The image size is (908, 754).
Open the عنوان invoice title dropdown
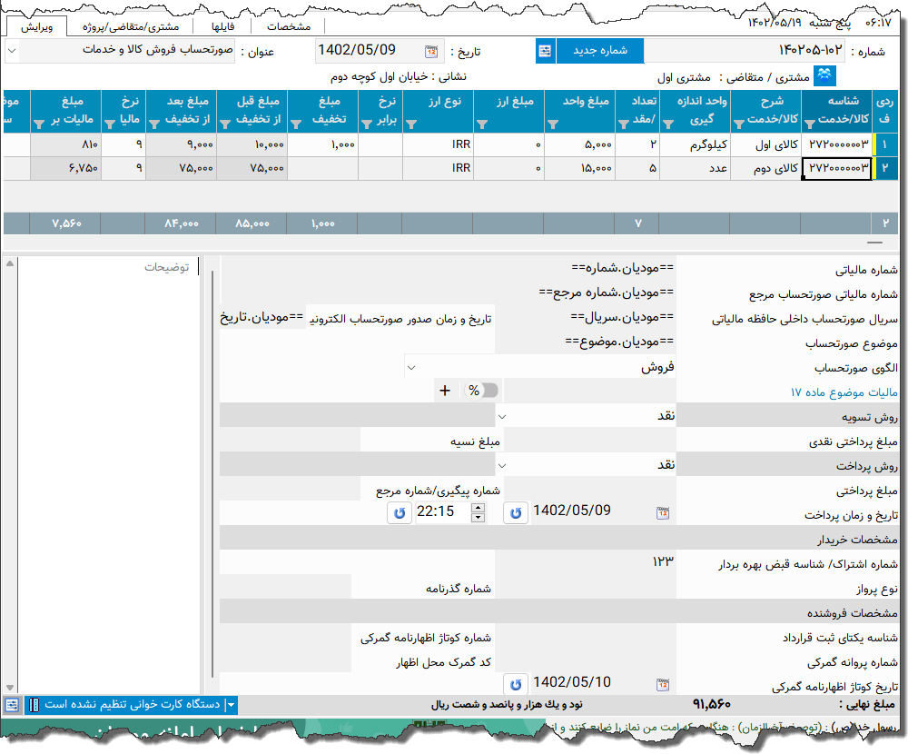(x=11, y=51)
